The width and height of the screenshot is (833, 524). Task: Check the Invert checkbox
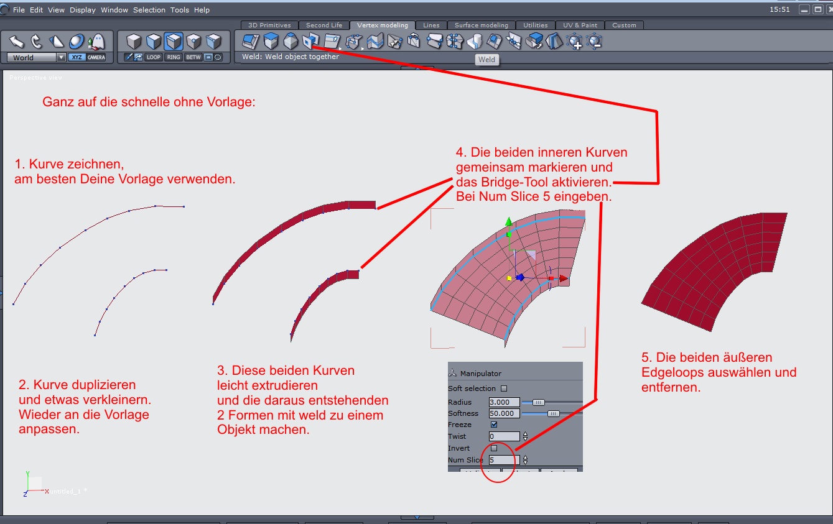click(495, 448)
